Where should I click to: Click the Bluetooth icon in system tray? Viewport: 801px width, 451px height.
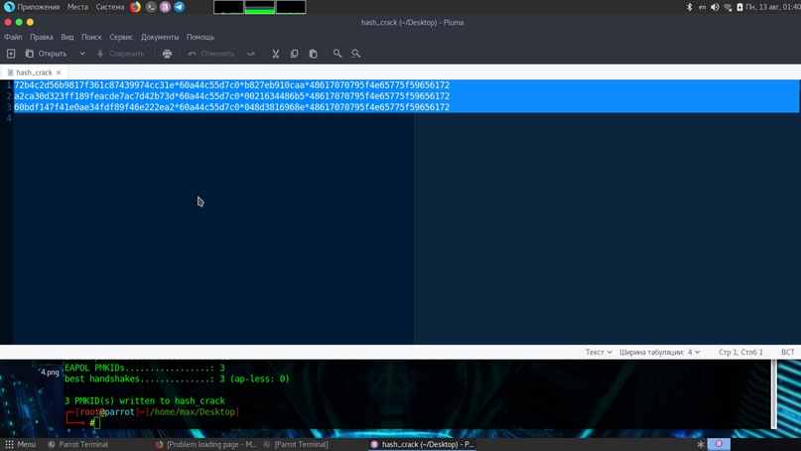[690, 7]
